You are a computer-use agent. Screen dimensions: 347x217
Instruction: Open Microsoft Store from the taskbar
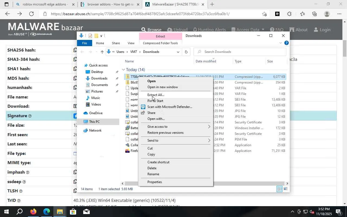pyautogui.click(x=73, y=212)
